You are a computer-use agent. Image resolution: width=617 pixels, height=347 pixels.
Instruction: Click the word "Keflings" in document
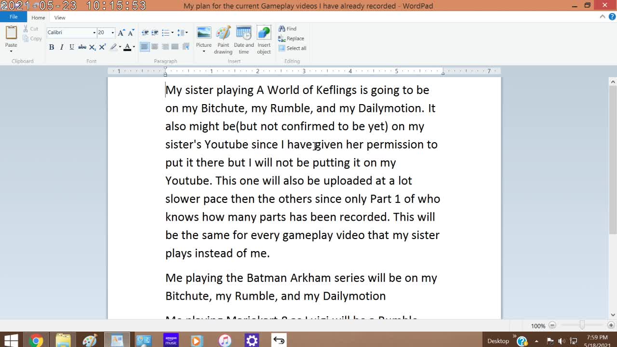coord(336,90)
